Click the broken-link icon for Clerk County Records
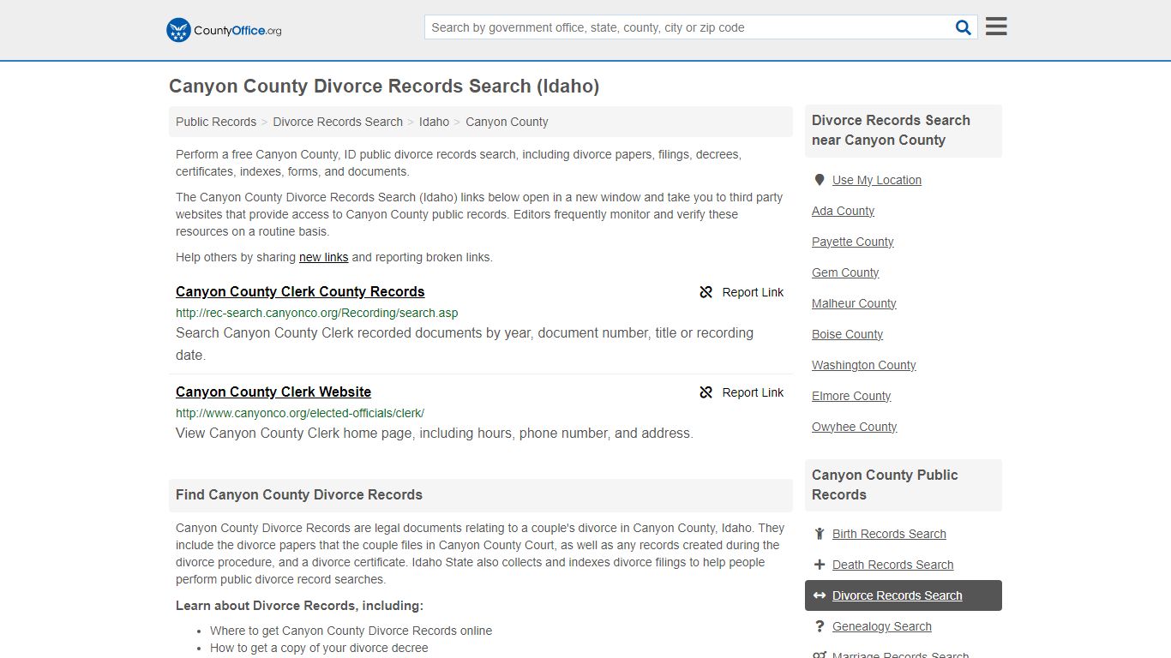 [x=706, y=292]
